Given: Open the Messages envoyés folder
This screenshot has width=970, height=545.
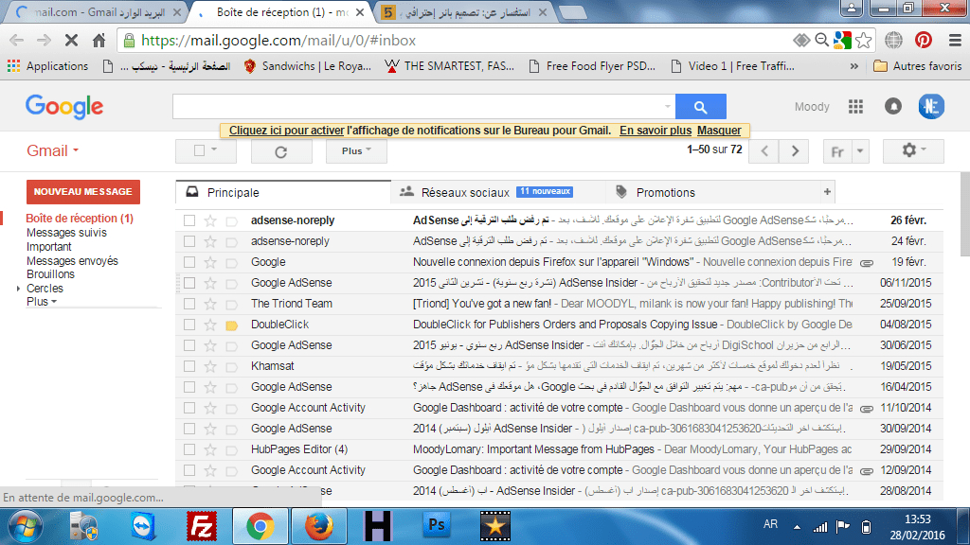Looking at the screenshot, I should click(x=72, y=261).
